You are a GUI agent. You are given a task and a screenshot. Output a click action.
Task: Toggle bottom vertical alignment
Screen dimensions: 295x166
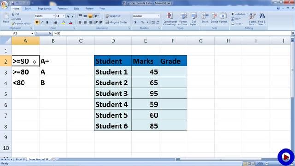90,16
